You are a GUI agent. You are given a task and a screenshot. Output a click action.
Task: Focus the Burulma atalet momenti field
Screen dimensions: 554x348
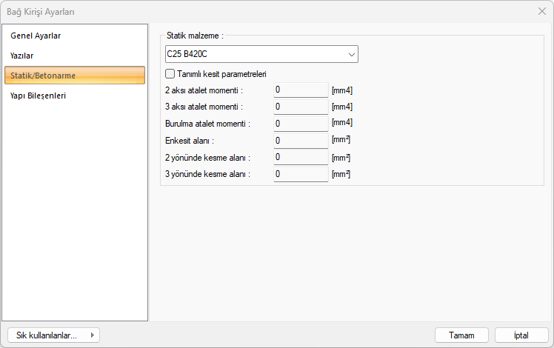301,124
